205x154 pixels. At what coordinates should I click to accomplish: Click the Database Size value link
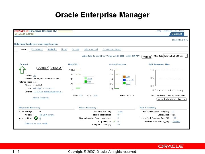[x=120, y=112]
